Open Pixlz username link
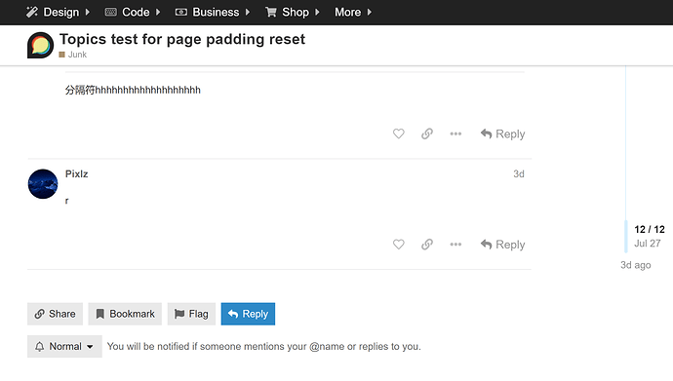This screenshot has width=673, height=381. pyautogui.click(x=77, y=174)
